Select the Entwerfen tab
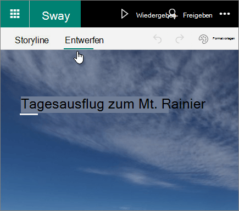 pos(84,40)
